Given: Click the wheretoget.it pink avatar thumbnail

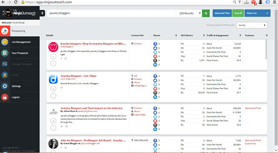Looking at the screenshot, I should click(x=53, y=47).
